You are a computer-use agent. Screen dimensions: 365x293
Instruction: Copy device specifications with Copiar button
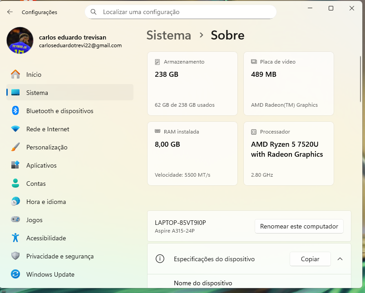[310, 259]
